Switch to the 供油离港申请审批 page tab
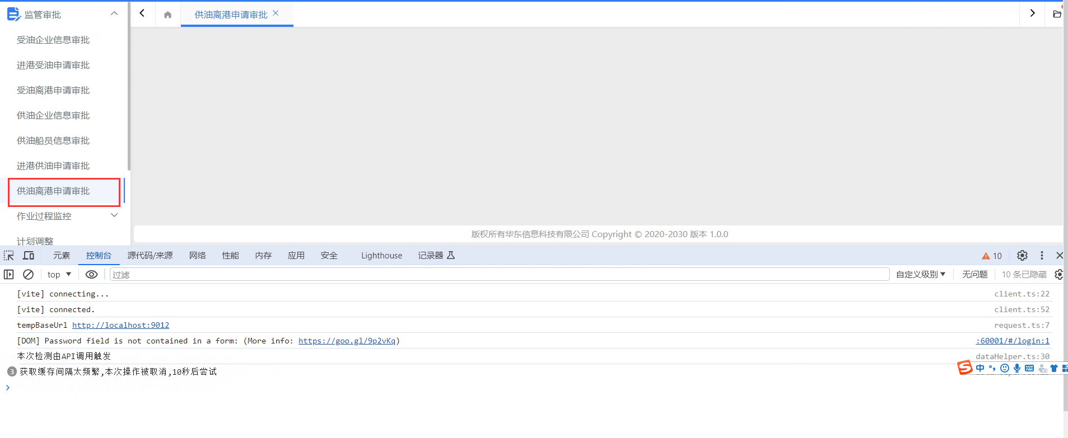This screenshot has height=438, width=1068. pyautogui.click(x=231, y=15)
